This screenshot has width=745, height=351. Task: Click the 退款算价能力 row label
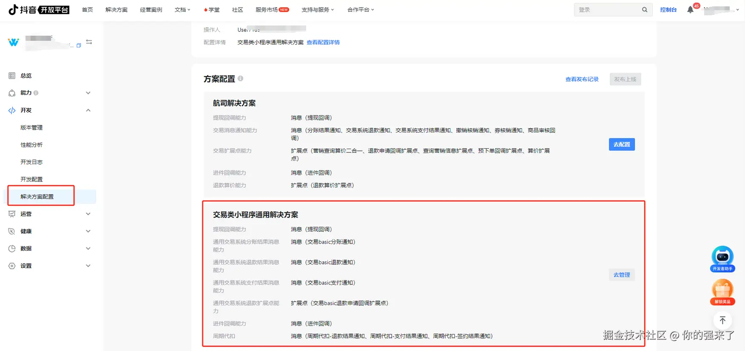coord(230,185)
